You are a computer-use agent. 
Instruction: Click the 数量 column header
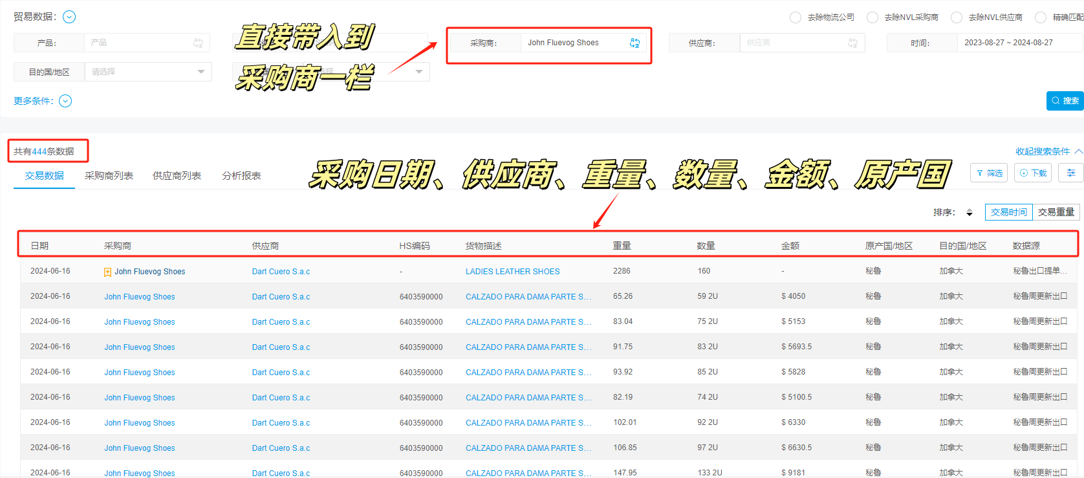pyautogui.click(x=706, y=246)
